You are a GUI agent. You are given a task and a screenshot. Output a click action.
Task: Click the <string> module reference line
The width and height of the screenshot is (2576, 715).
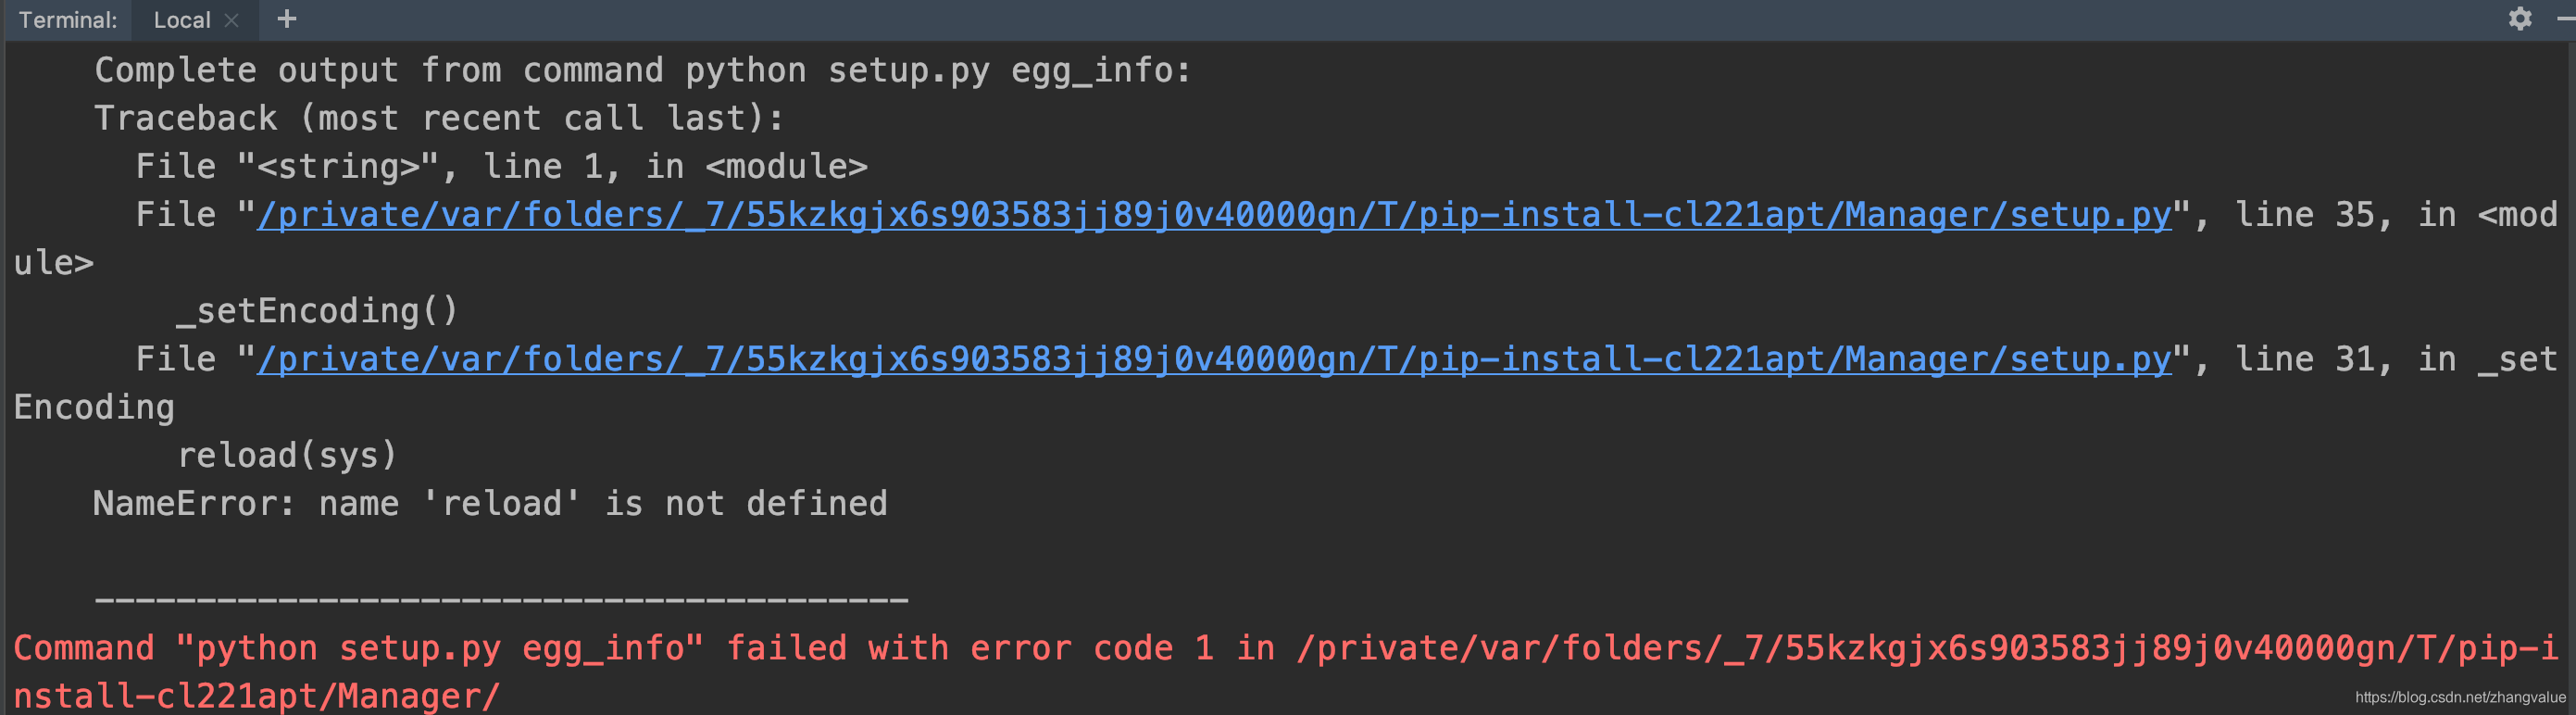click(x=500, y=165)
